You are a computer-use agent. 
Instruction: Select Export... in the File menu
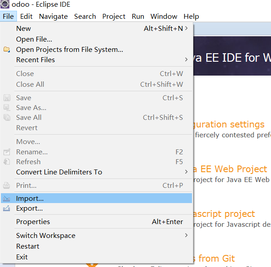tap(96, 208)
